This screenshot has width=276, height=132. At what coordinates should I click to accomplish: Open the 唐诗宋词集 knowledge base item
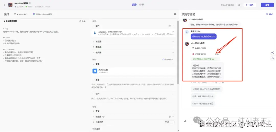(x=133, y=71)
